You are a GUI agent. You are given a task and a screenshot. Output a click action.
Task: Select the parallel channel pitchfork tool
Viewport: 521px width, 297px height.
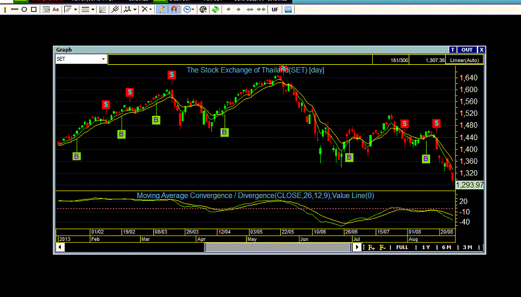[115, 10]
